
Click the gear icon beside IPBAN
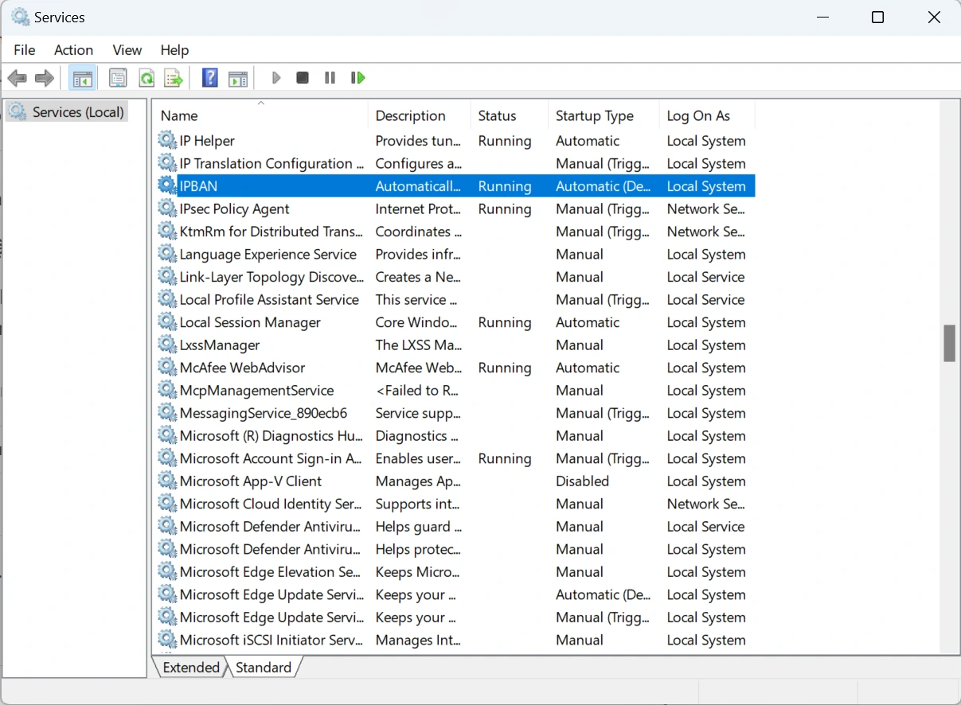pos(166,186)
